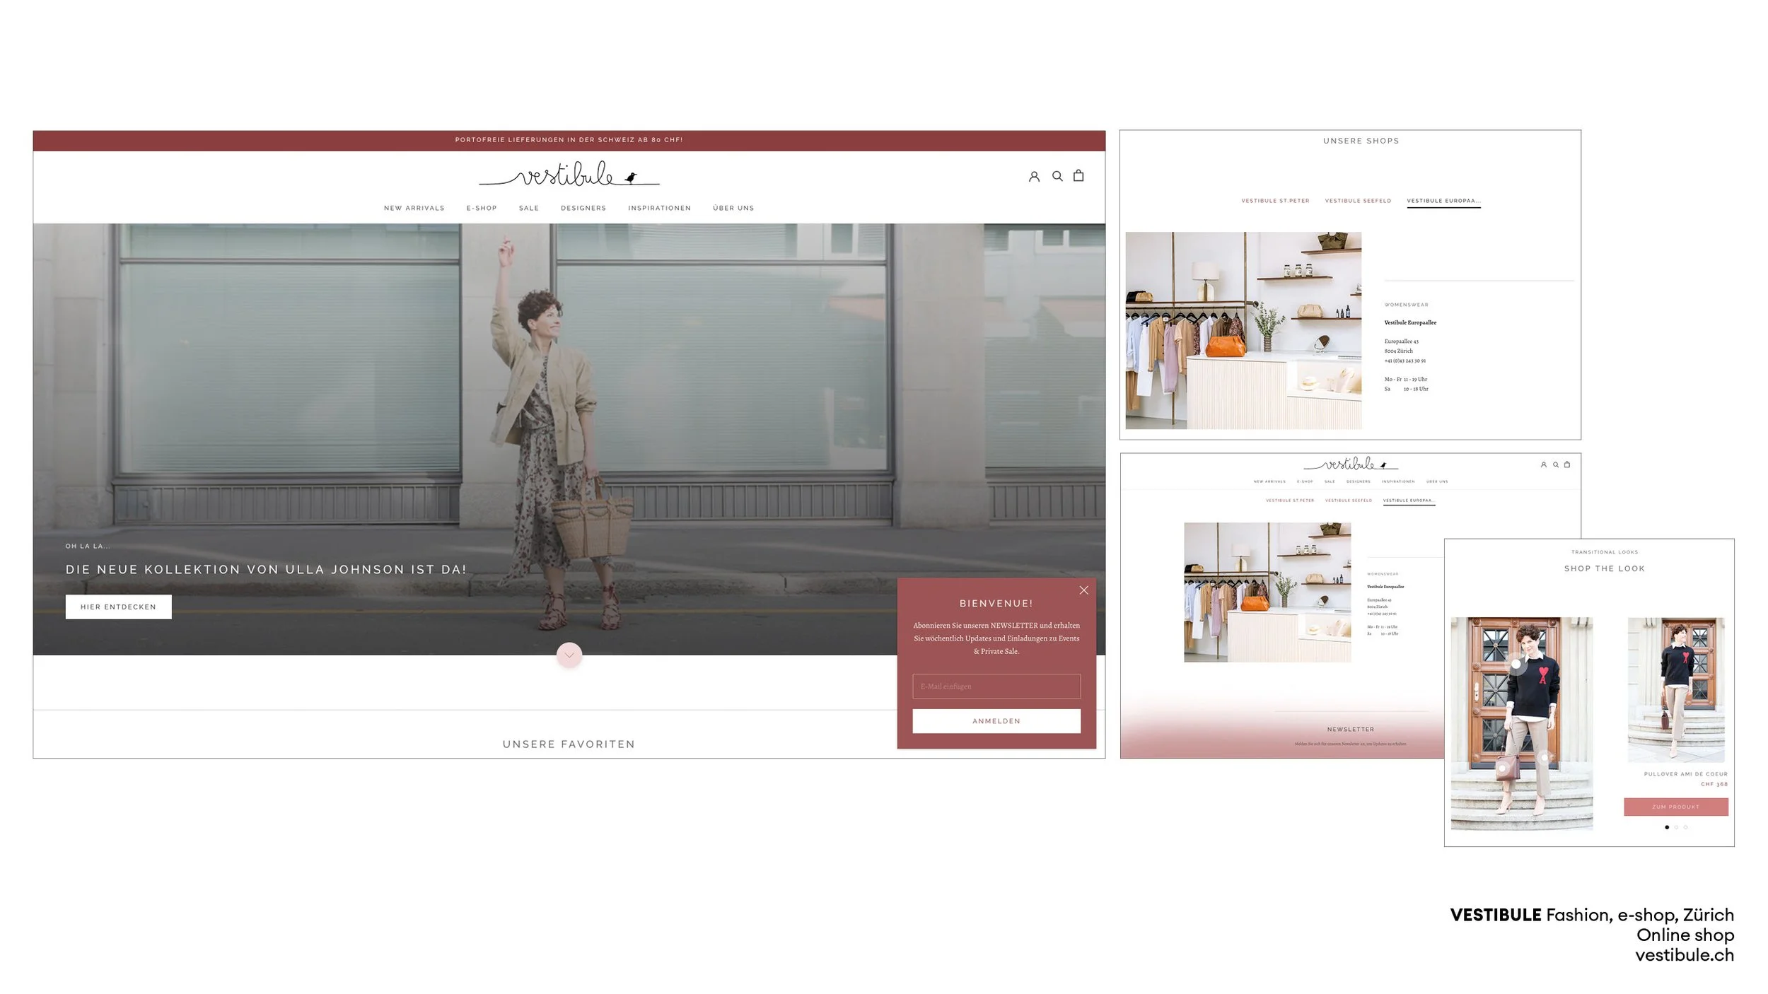The width and height of the screenshot is (1768, 994).
Task: Click the SHOP THE LOOK heading
Action: click(x=1605, y=568)
